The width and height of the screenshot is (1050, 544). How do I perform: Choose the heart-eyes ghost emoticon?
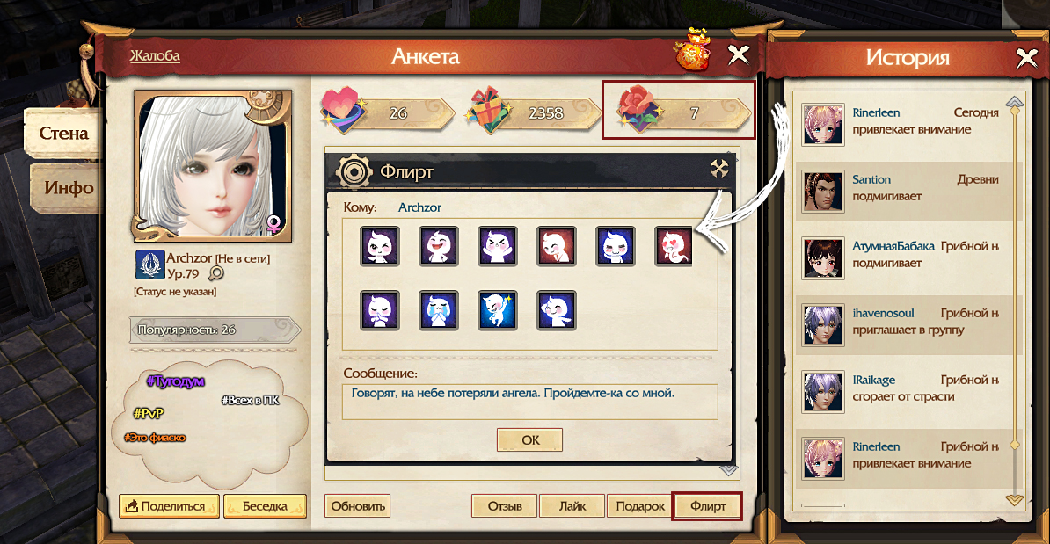(674, 246)
